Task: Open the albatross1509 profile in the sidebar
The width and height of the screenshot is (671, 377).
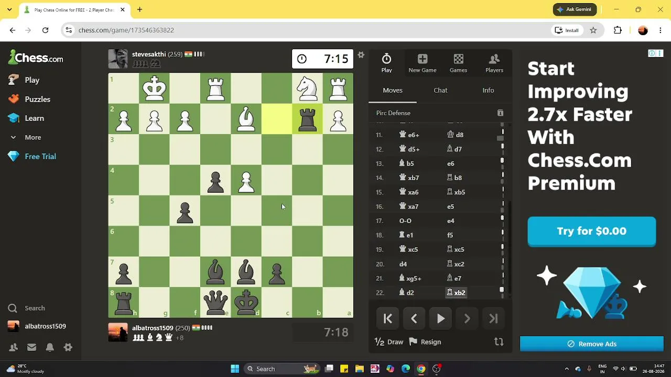Action: coord(37,326)
